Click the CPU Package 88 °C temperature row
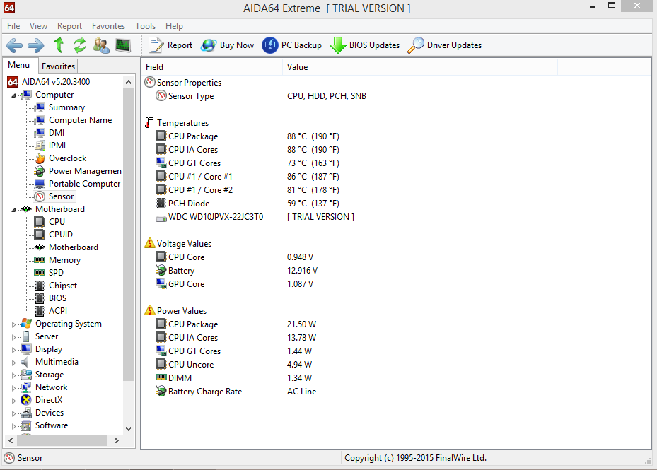 click(x=395, y=136)
